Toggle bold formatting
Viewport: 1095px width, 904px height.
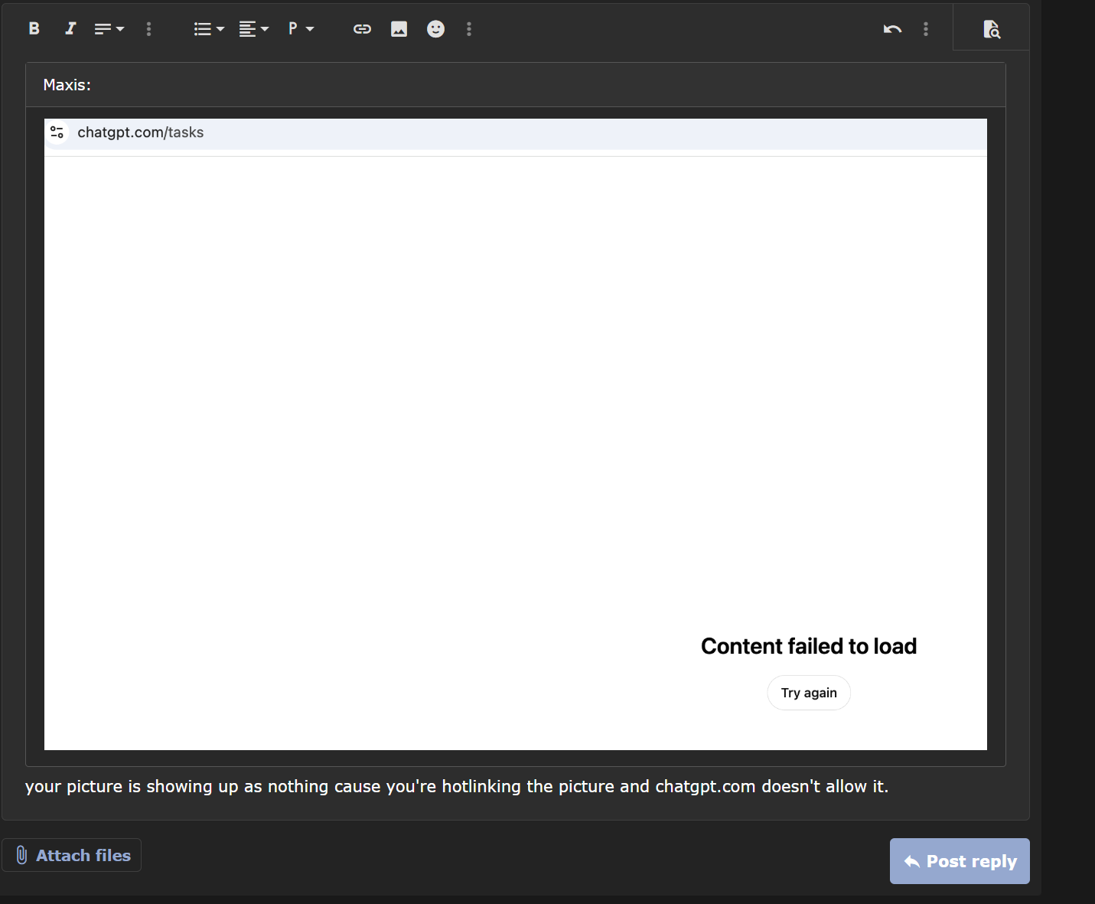(x=34, y=28)
